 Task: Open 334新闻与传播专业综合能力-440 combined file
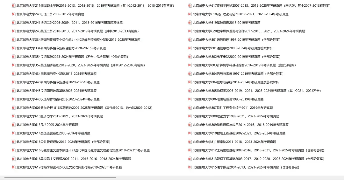(x=78, y=40)
